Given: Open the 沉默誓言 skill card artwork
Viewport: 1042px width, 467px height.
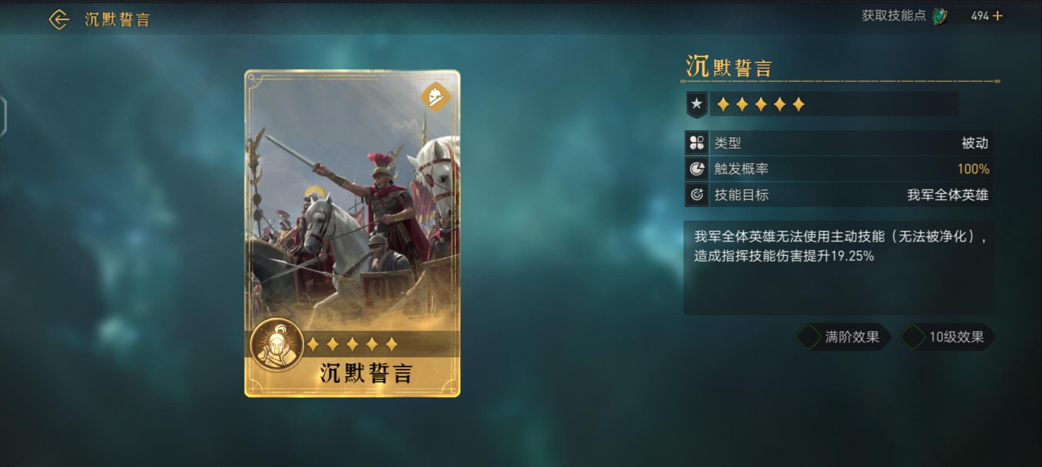Looking at the screenshot, I should (352, 233).
